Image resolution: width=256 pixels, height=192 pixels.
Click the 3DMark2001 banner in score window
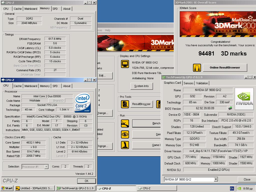[218, 24]
